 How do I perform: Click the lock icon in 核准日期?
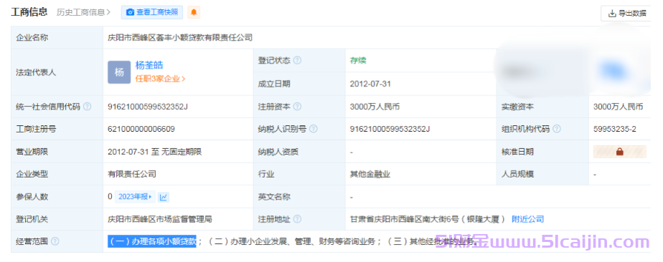pyautogui.click(x=620, y=152)
